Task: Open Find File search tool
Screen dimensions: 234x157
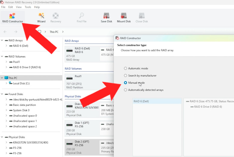Action: pos(81,18)
